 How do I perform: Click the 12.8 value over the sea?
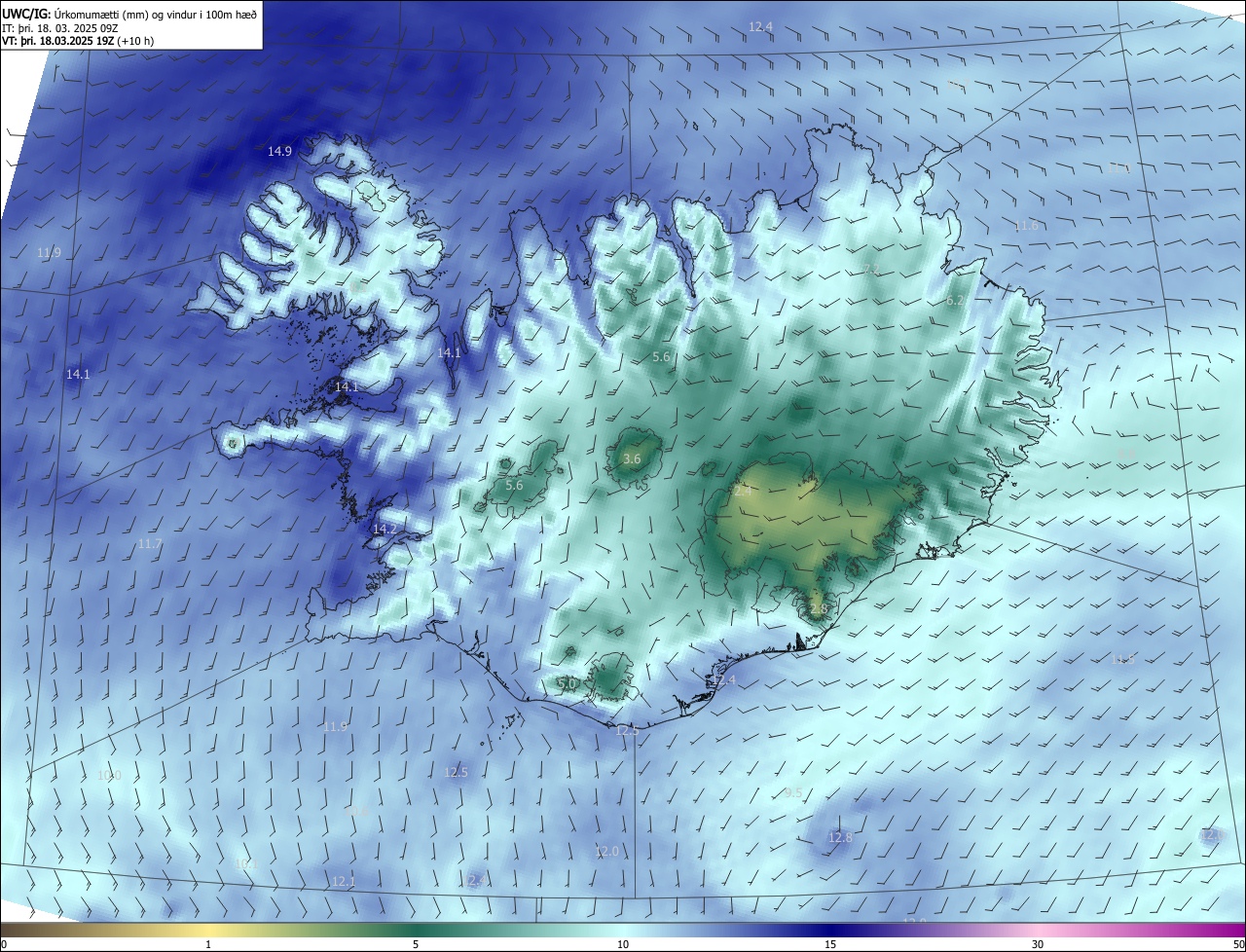click(x=840, y=837)
